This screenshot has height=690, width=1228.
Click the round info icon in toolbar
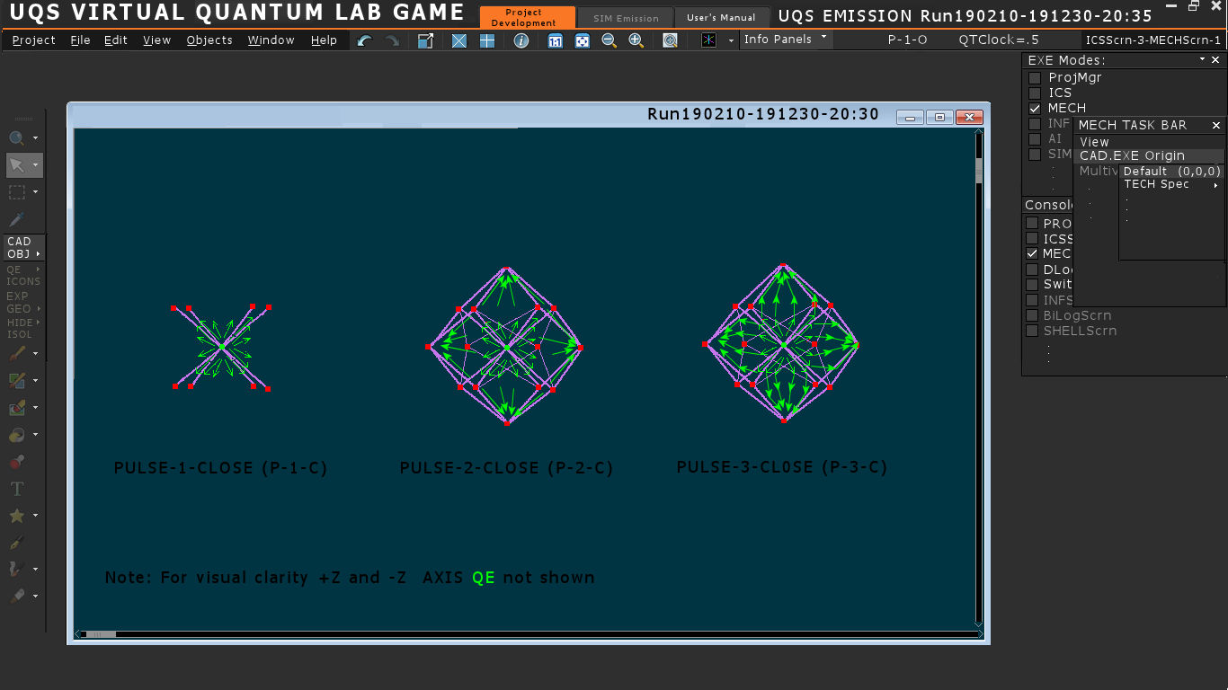[521, 40]
